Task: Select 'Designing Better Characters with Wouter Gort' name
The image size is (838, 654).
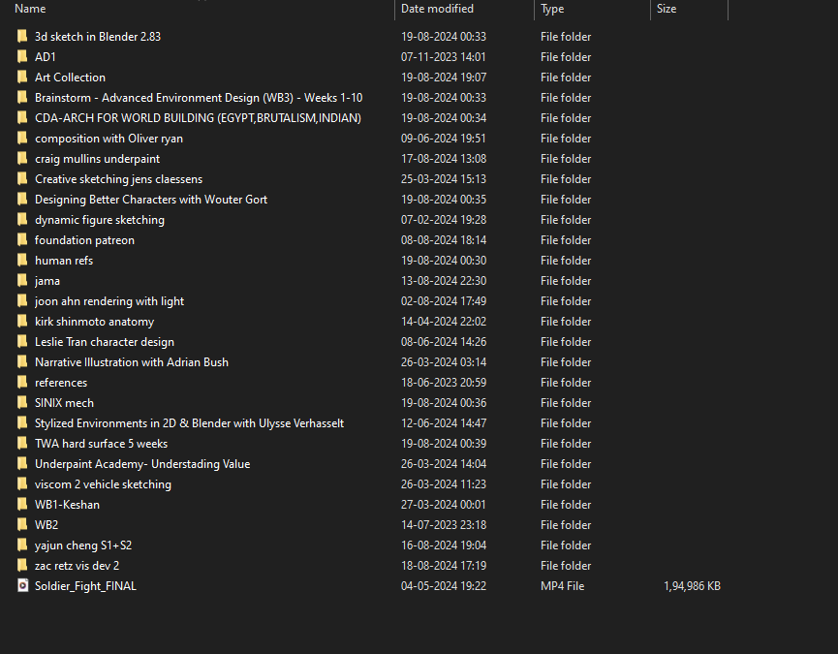Action: pyautogui.click(x=151, y=200)
